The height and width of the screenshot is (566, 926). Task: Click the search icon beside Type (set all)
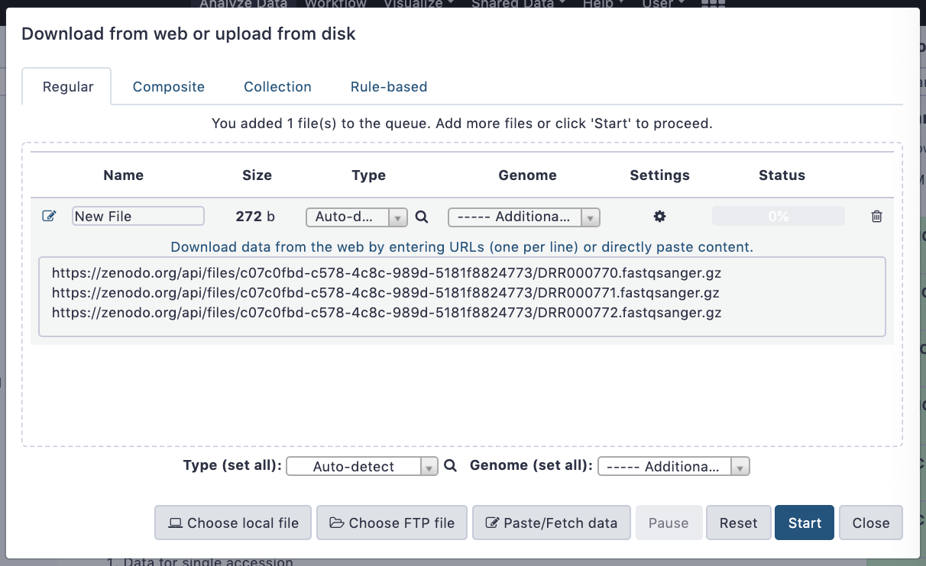(x=450, y=466)
